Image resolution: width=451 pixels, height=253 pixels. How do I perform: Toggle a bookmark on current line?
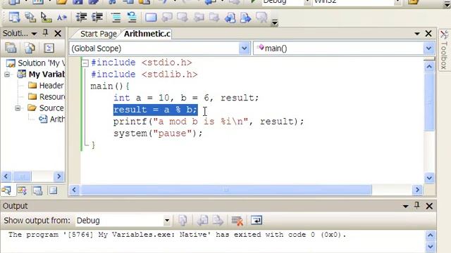[151, 18]
